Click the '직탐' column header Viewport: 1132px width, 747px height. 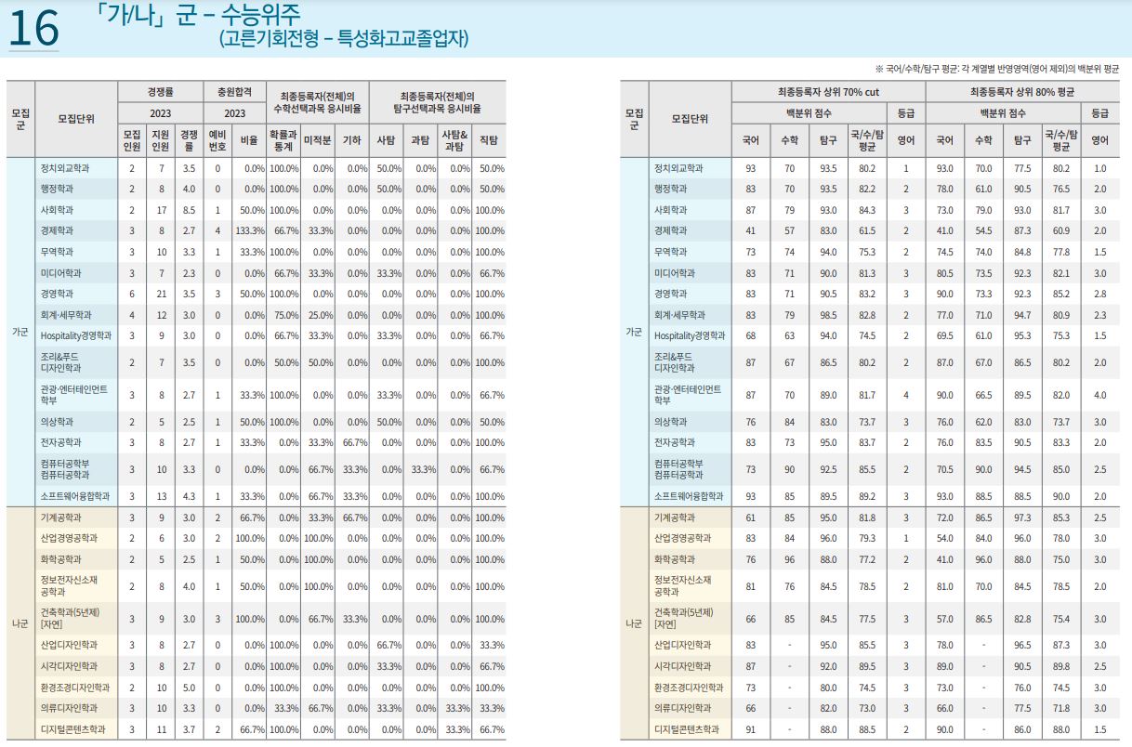coord(488,140)
